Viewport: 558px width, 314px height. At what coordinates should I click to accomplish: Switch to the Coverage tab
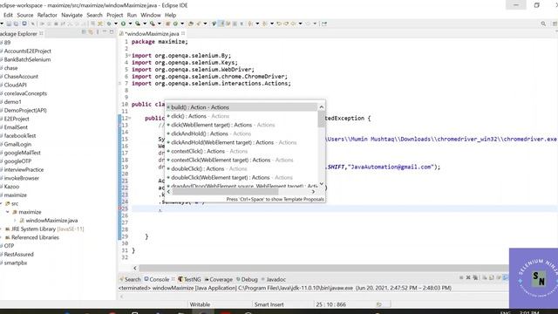[219, 279]
